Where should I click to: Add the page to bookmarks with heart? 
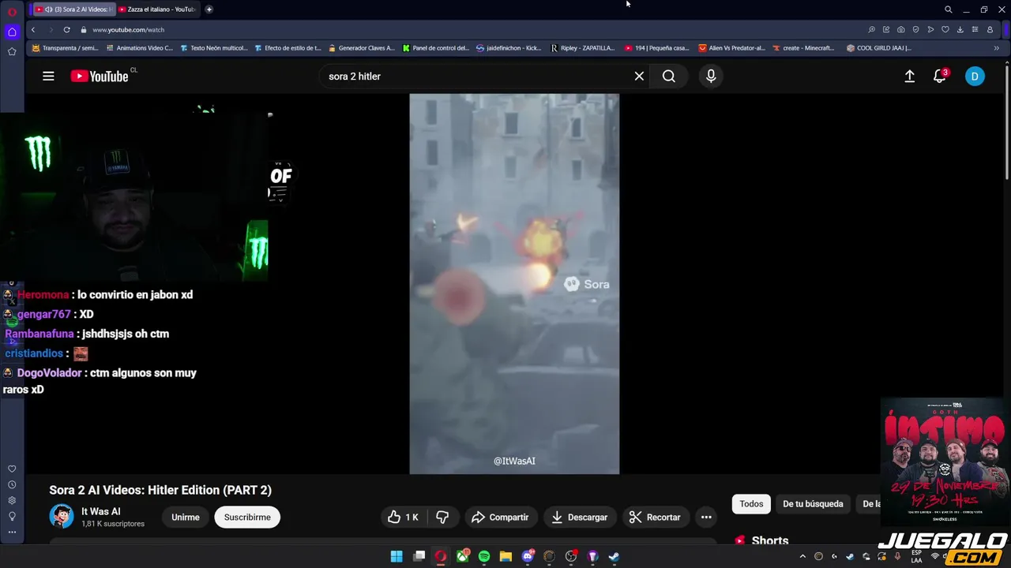pos(945,29)
